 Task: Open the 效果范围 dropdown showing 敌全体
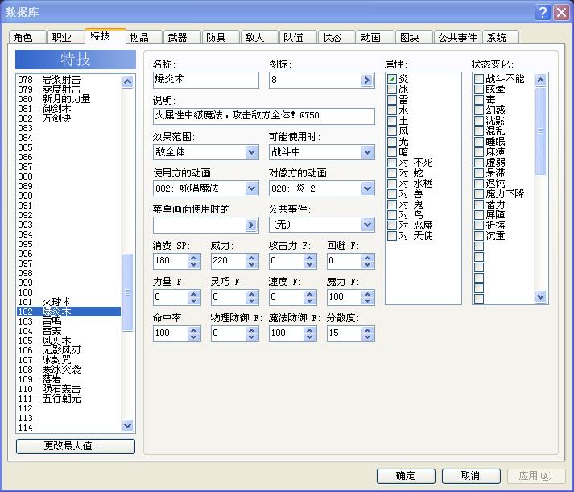[x=206, y=152]
